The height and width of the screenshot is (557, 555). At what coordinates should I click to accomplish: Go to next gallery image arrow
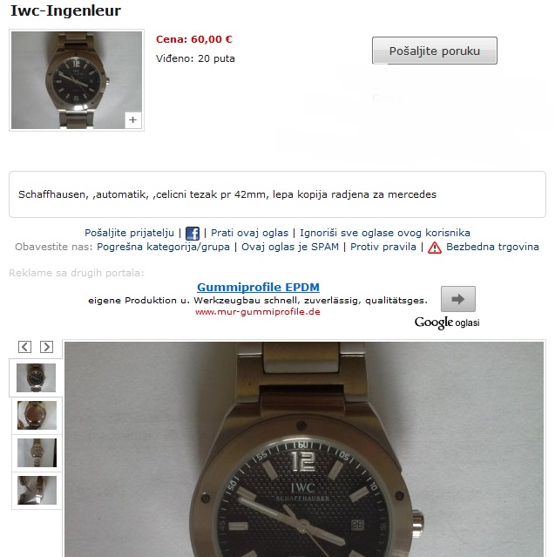pos(46,347)
